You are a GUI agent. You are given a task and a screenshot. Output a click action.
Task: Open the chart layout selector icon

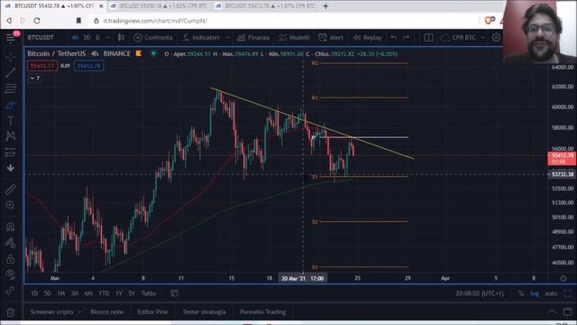tap(428, 38)
